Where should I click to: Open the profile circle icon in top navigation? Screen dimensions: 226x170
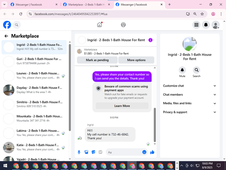[x=123, y=24]
